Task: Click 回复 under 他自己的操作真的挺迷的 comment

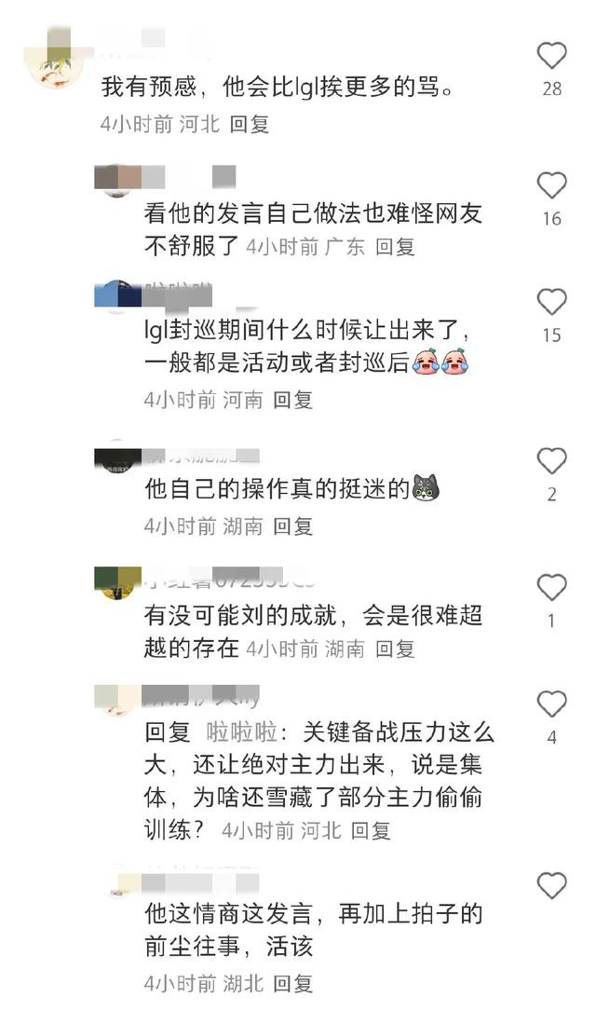Action: pyautogui.click(x=293, y=526)
